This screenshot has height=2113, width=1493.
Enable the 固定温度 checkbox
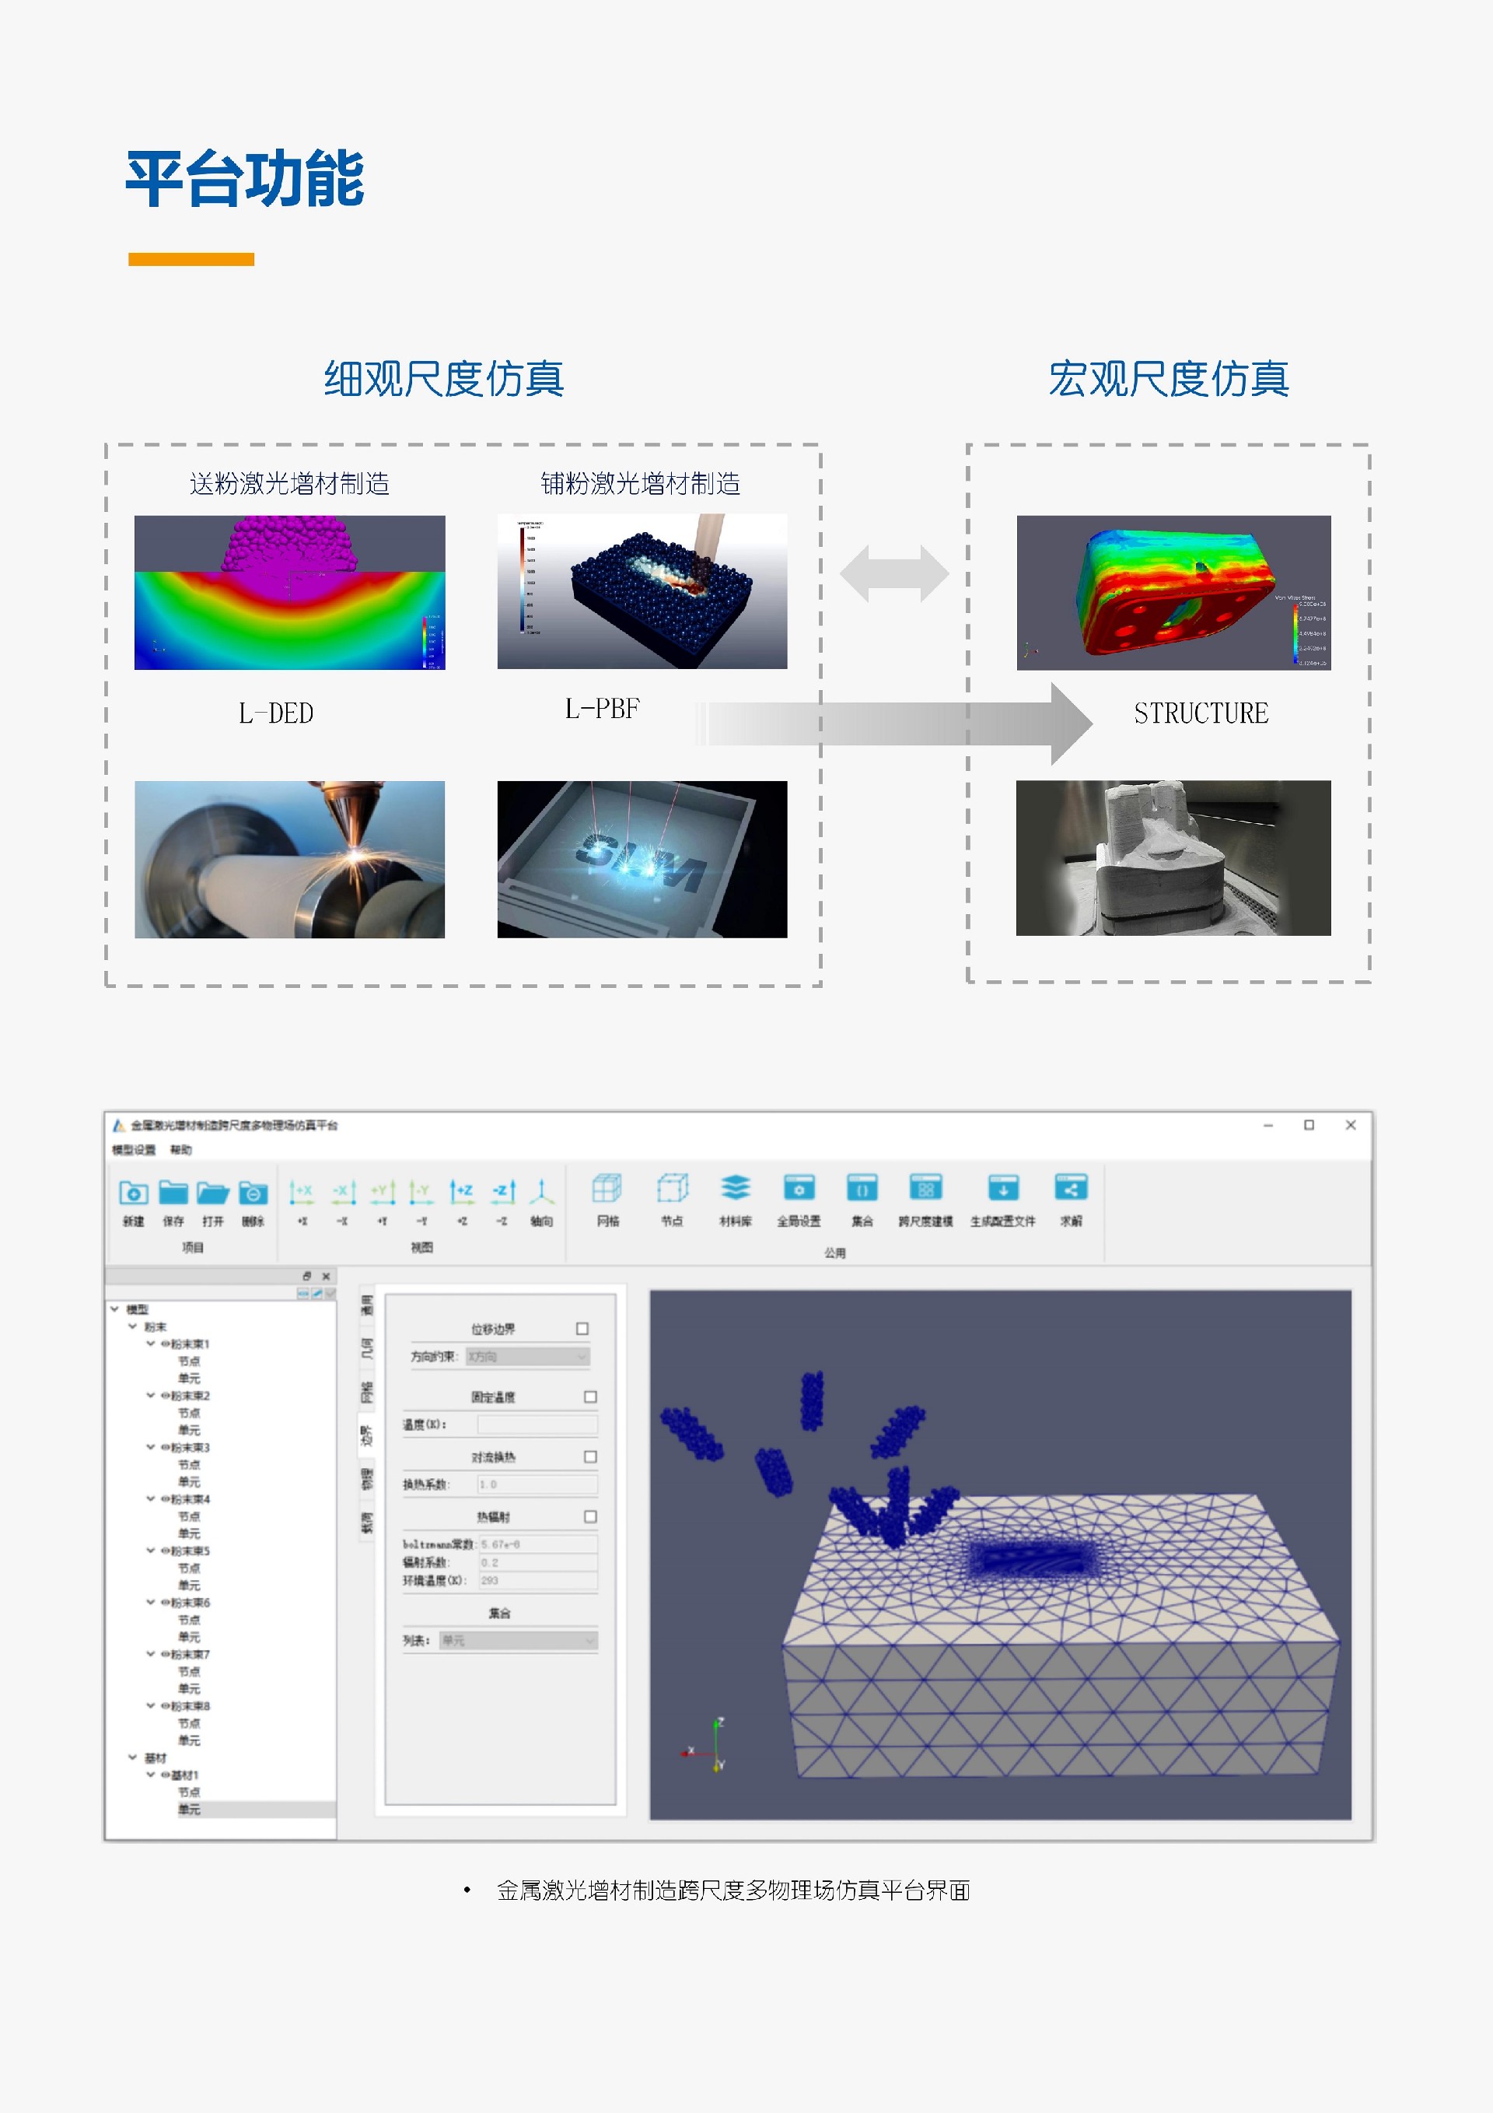click(x=590, y=1397)
